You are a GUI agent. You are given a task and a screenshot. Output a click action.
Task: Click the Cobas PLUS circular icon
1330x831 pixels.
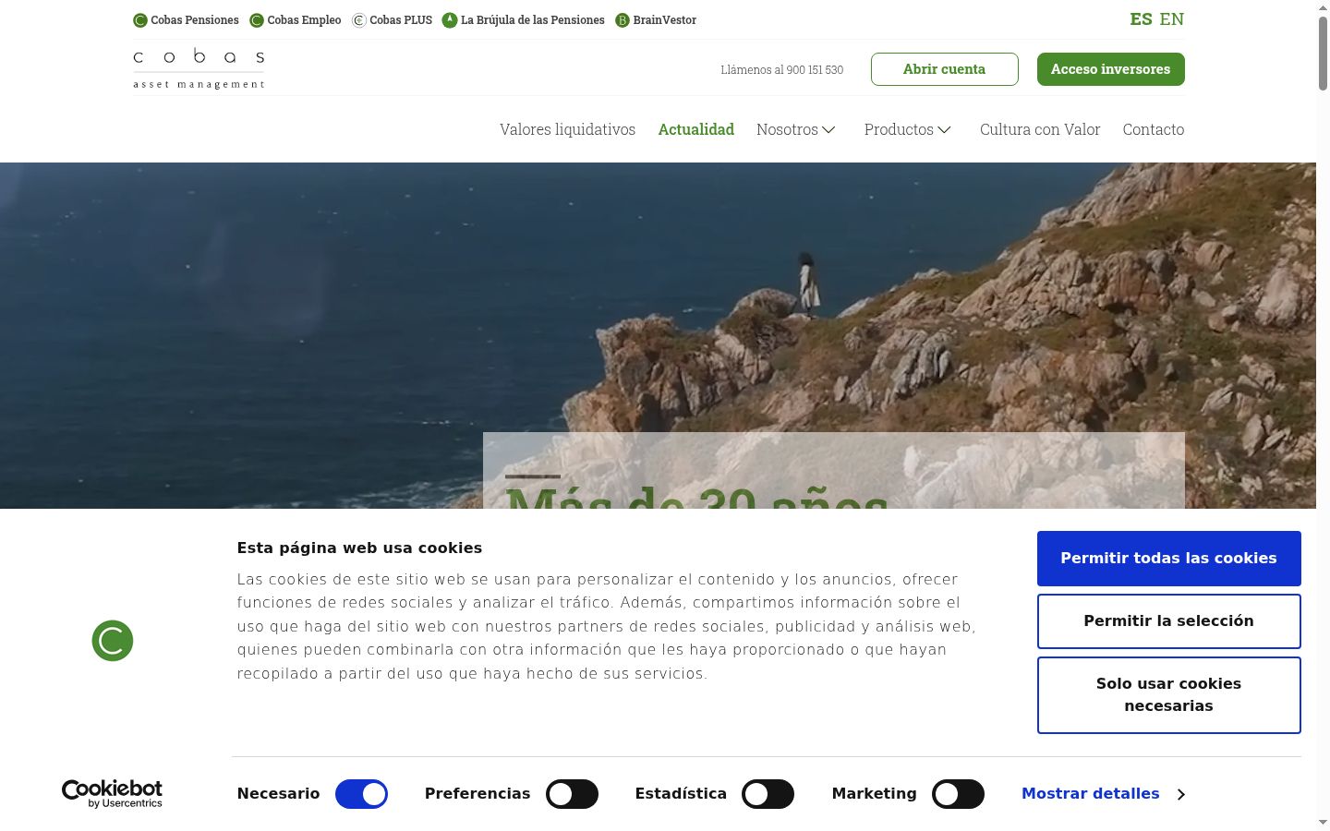coord(359,20)
